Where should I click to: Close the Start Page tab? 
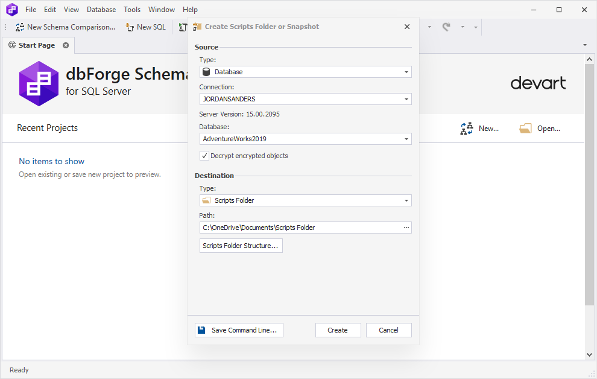coord(66,45)
